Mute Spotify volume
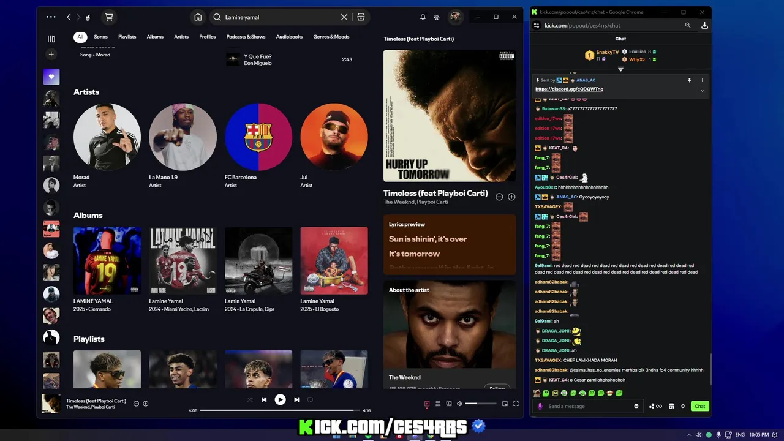The height and width of the screenshot is (441, 784). pyautogui.click(x=459, y=404)
